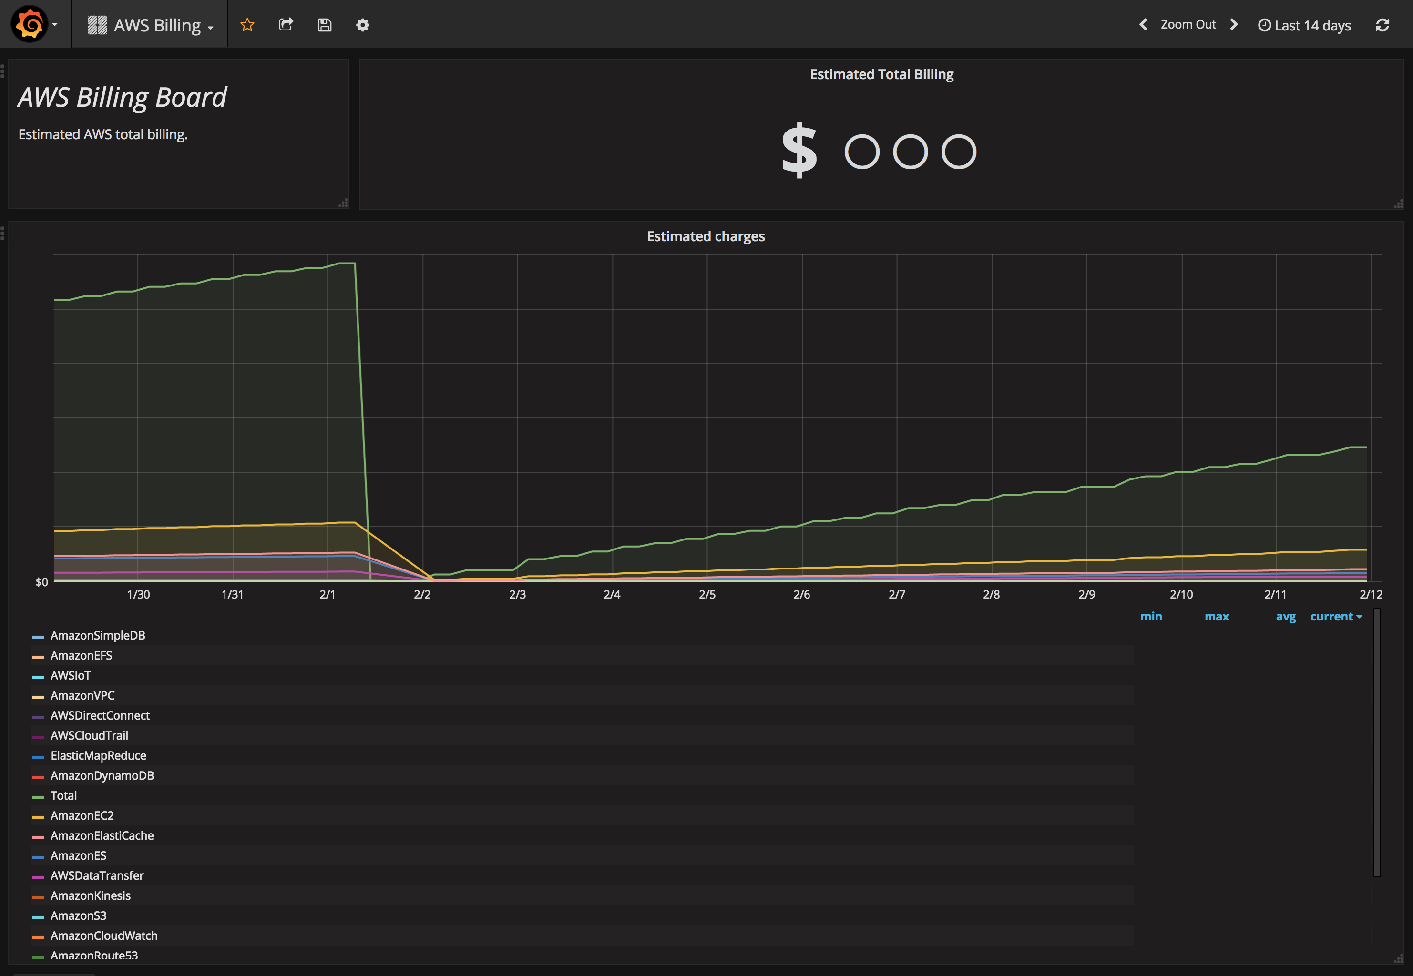Sort legend by current column

[1336, 616]
